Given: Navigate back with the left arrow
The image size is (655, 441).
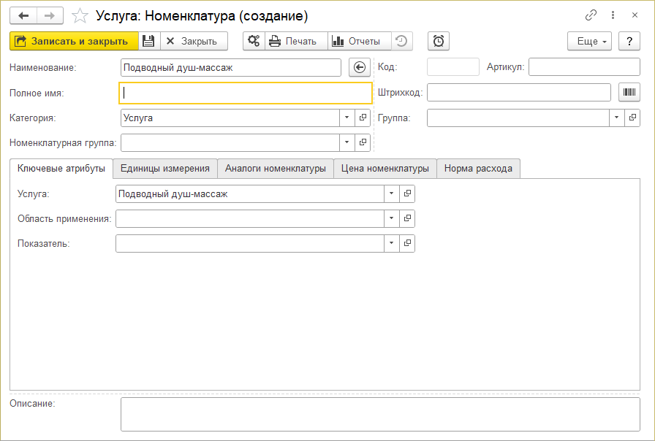Looking at the screenshot, I should tap(23, 15).
